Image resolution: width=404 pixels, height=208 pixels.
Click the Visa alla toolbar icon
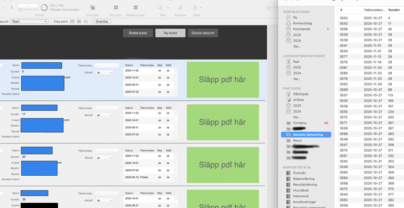92,8
